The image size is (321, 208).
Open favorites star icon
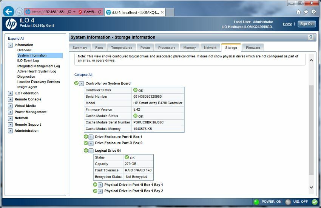306,12
